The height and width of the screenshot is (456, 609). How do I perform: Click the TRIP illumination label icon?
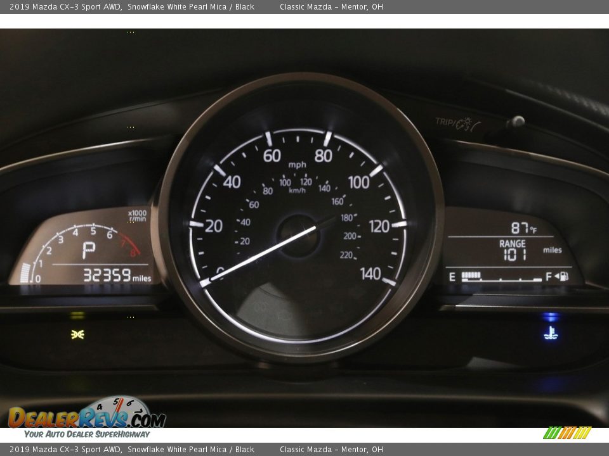457,123
